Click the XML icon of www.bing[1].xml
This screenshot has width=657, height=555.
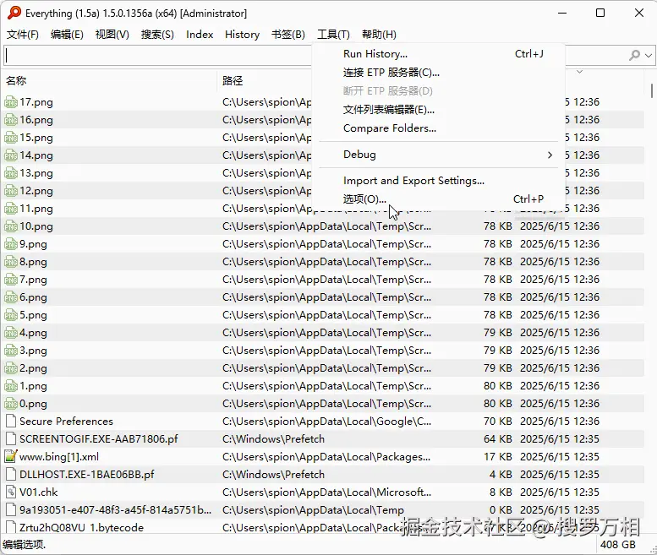[11, 457]
